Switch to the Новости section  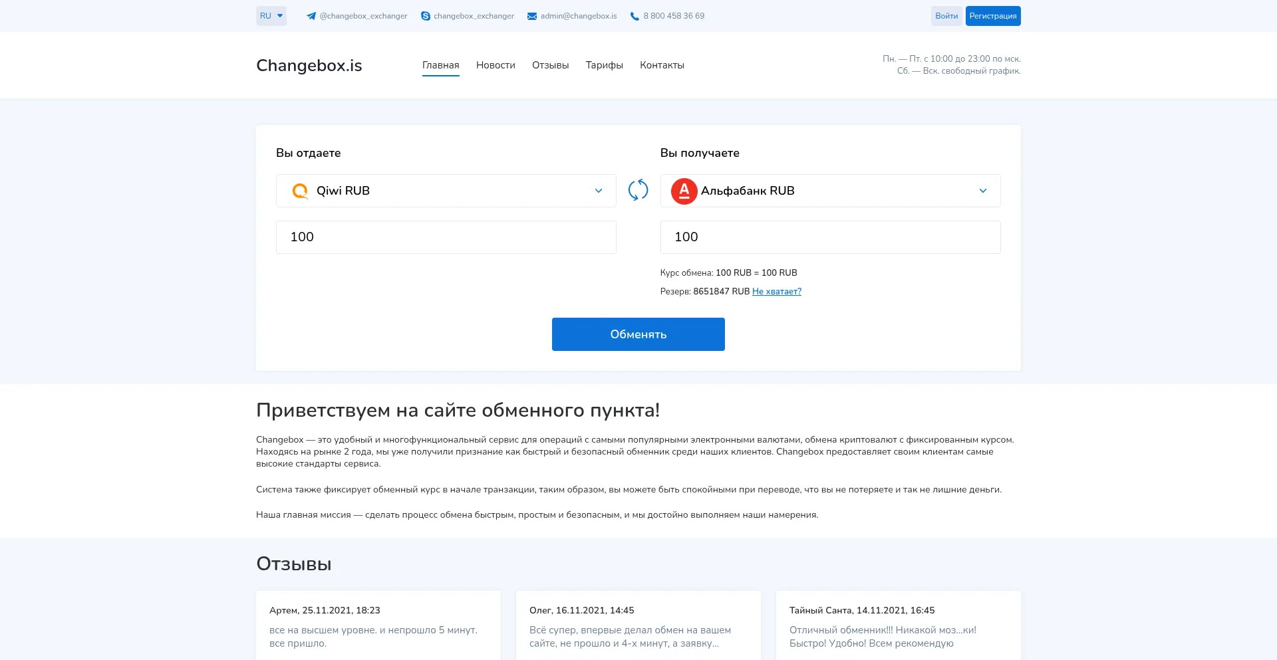(495, 65)
